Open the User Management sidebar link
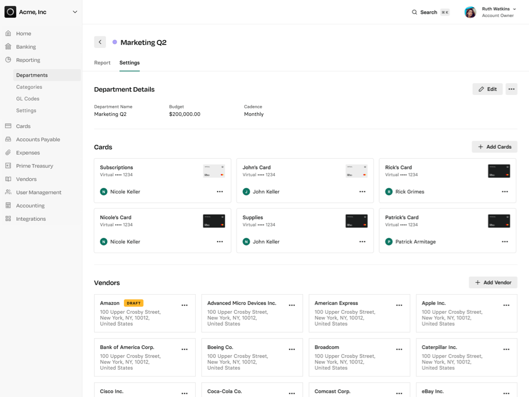Screen dimensions: 529x397 (x=39, y=192)
